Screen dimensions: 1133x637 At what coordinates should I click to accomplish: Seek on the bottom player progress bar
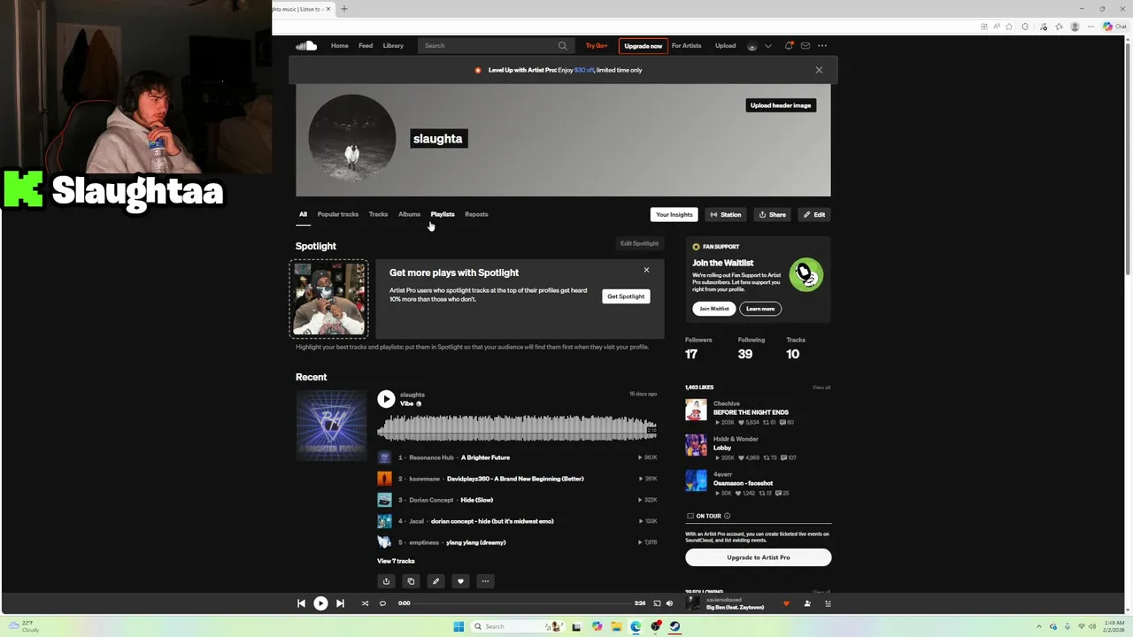coord(522,603)
